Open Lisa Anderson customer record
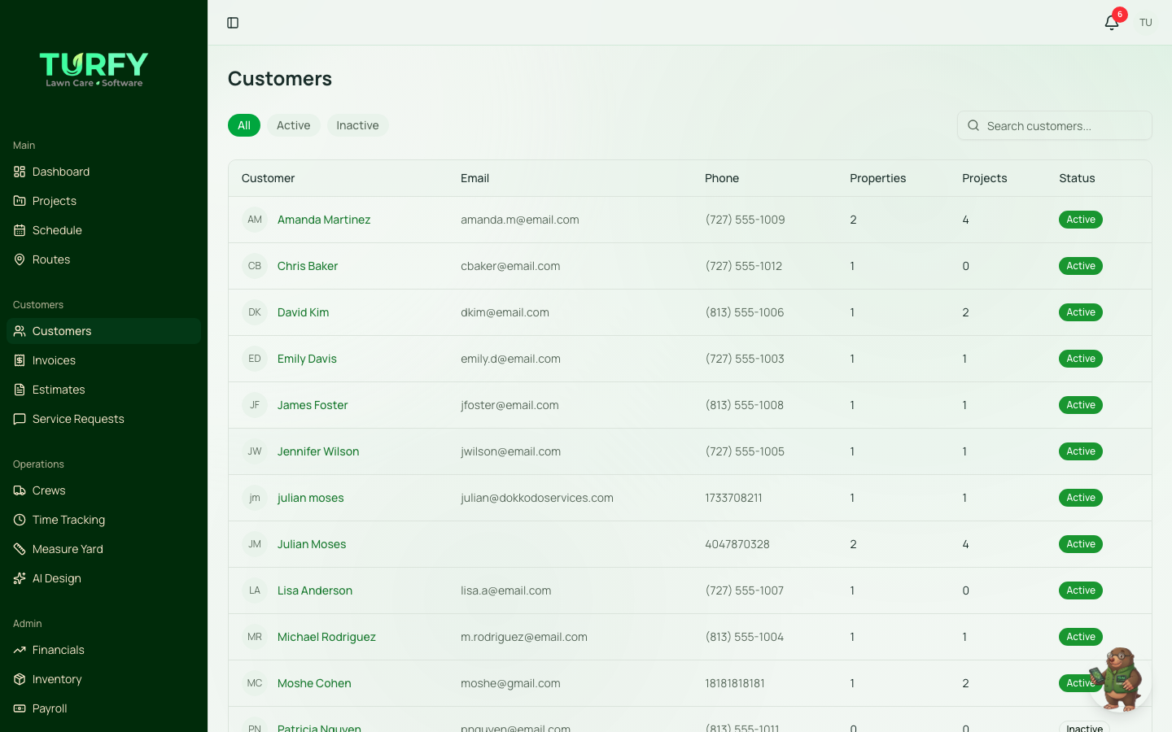 point(315,590)
